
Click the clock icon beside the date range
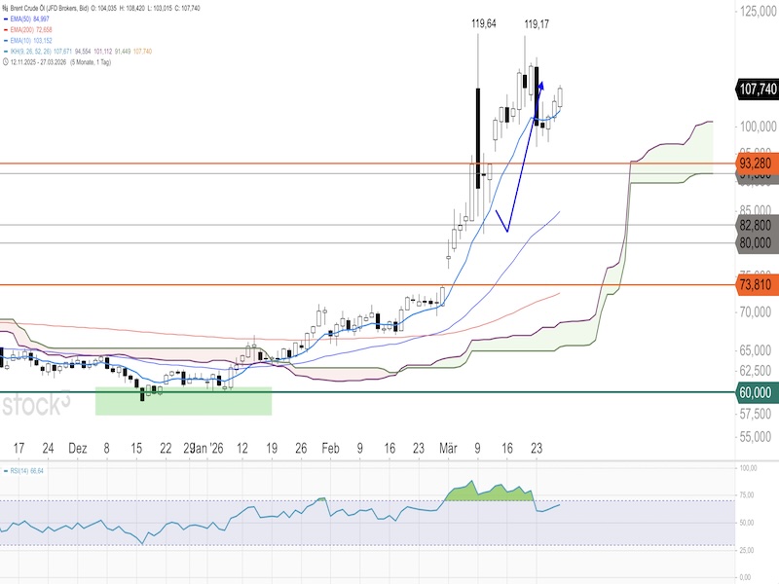pos(7,61)
